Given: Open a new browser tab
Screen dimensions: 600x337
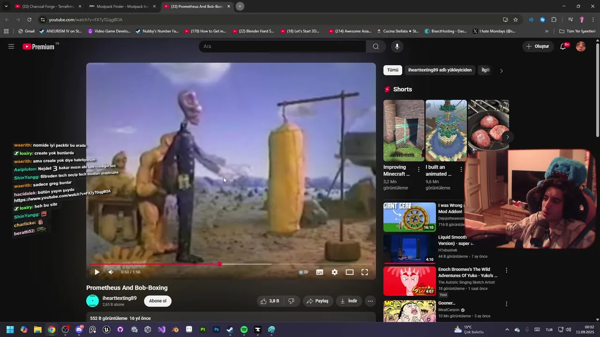Looking at the screenshot, I should [240, 7].
